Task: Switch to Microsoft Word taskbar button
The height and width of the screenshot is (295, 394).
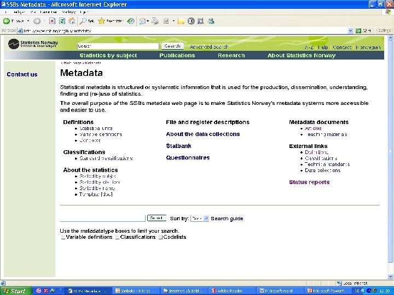Action: click(280, 291)
